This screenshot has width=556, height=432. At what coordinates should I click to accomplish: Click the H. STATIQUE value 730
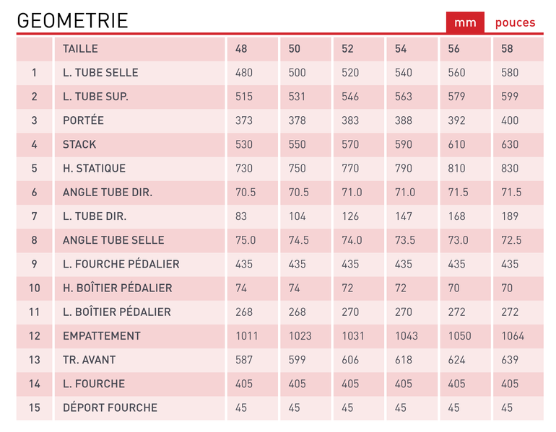[x=244, y=168]
